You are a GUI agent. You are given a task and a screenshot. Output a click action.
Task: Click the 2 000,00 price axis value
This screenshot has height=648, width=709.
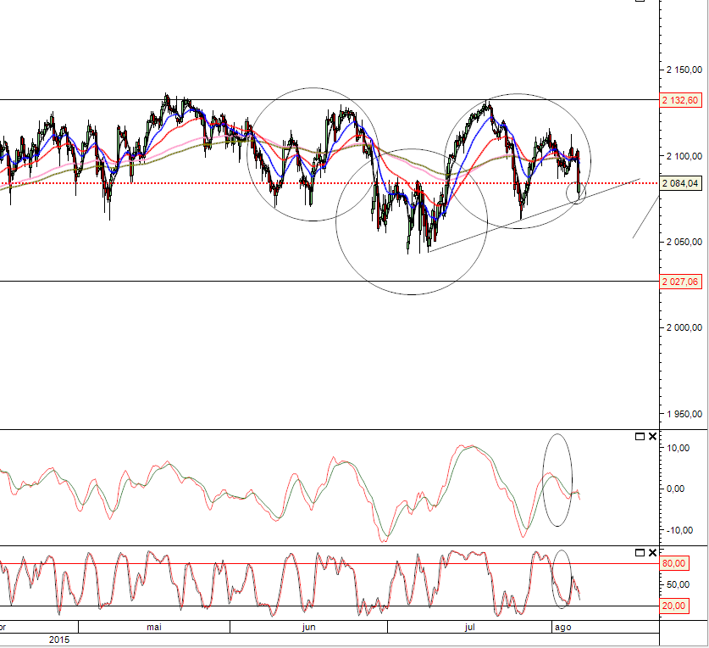coord(684,327)
